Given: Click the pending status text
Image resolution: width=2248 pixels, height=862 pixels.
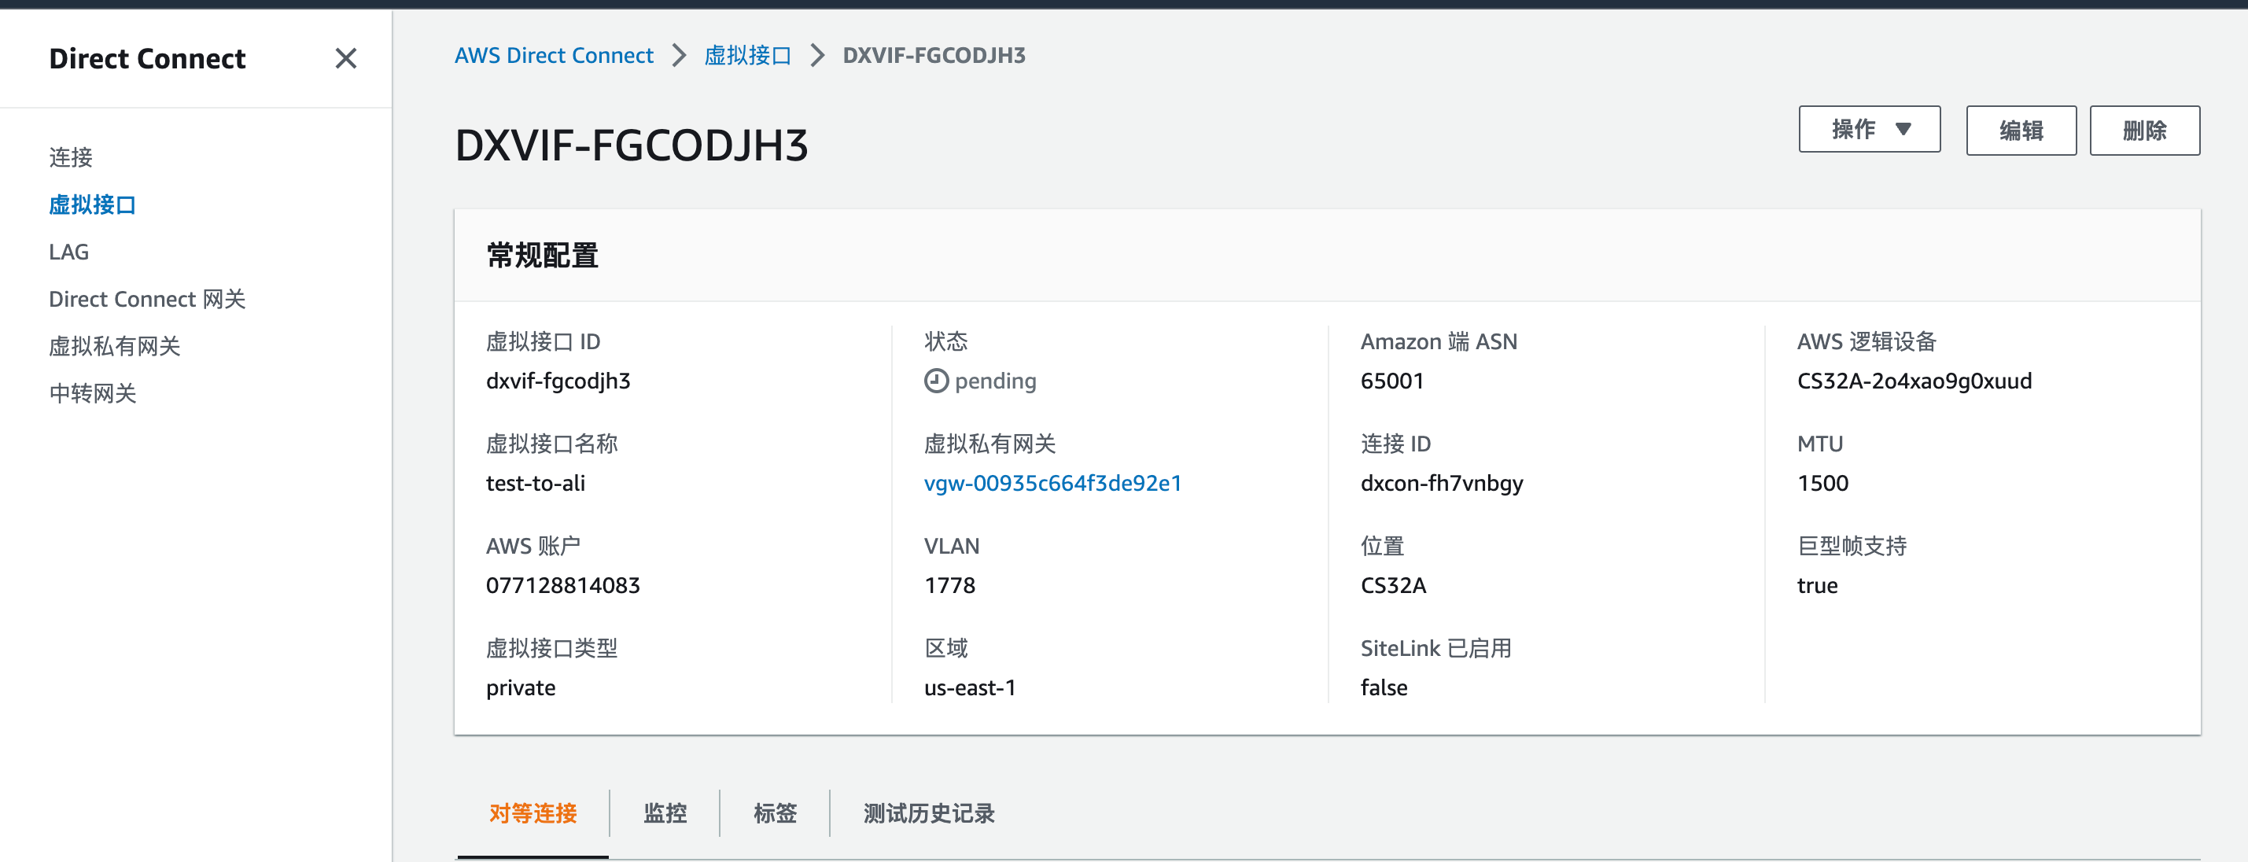Looking at the screenshot, I should [995, 381].
